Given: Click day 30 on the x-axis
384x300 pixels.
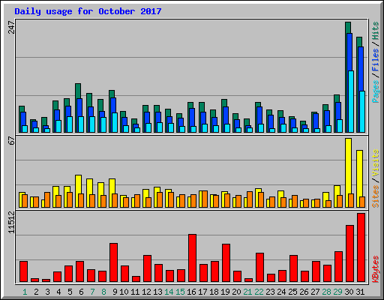Looking at the screenshot, I should pos(349,292).
